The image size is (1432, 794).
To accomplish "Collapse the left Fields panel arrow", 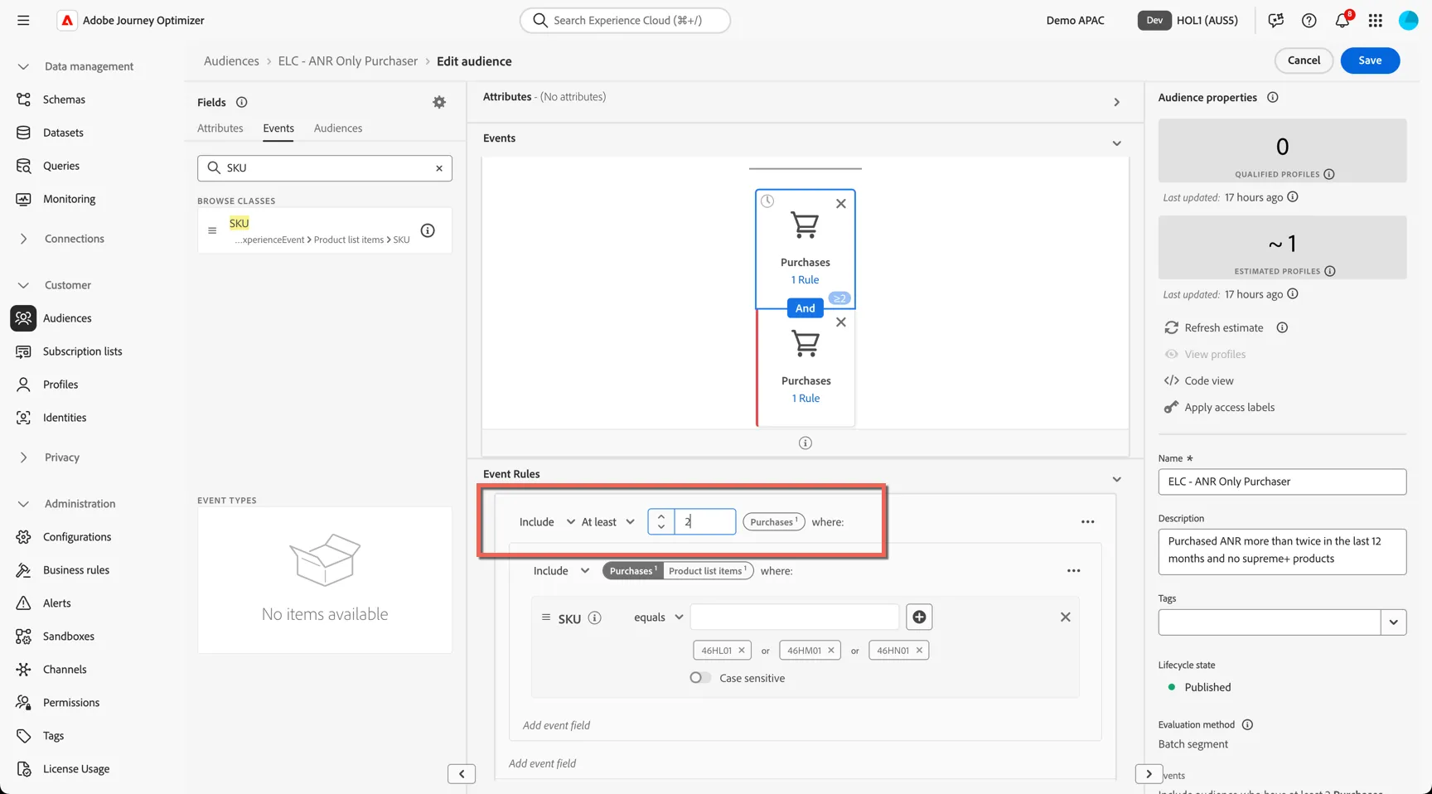I will 462,774.
